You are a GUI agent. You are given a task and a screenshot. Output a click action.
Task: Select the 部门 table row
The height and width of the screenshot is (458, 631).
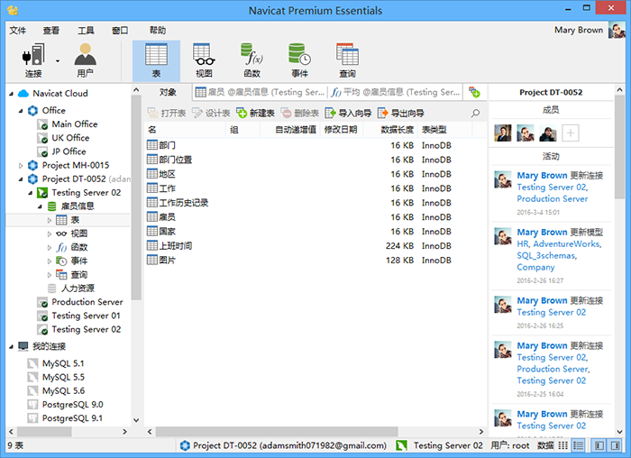point(315,145)
